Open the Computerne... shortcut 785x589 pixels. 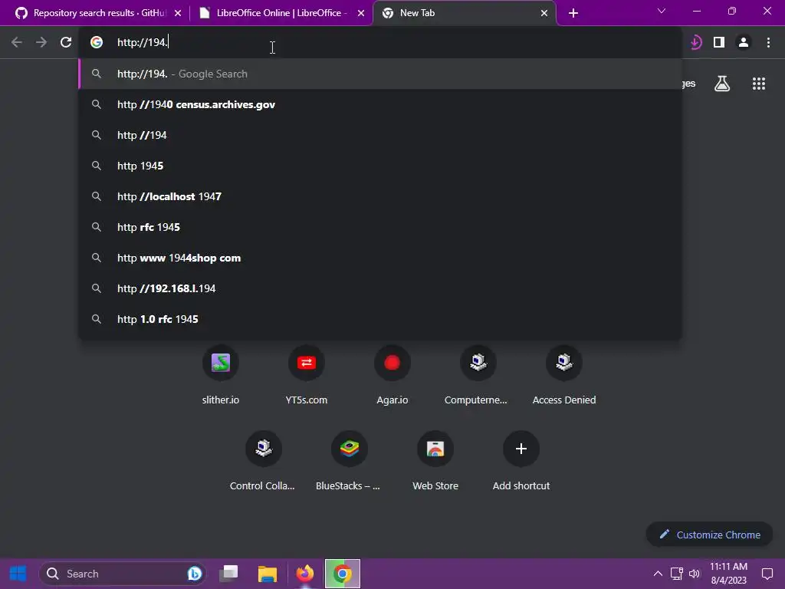[478, 374]
